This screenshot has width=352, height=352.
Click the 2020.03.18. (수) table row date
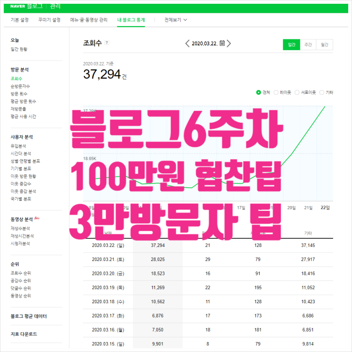[x=108, y=302]
